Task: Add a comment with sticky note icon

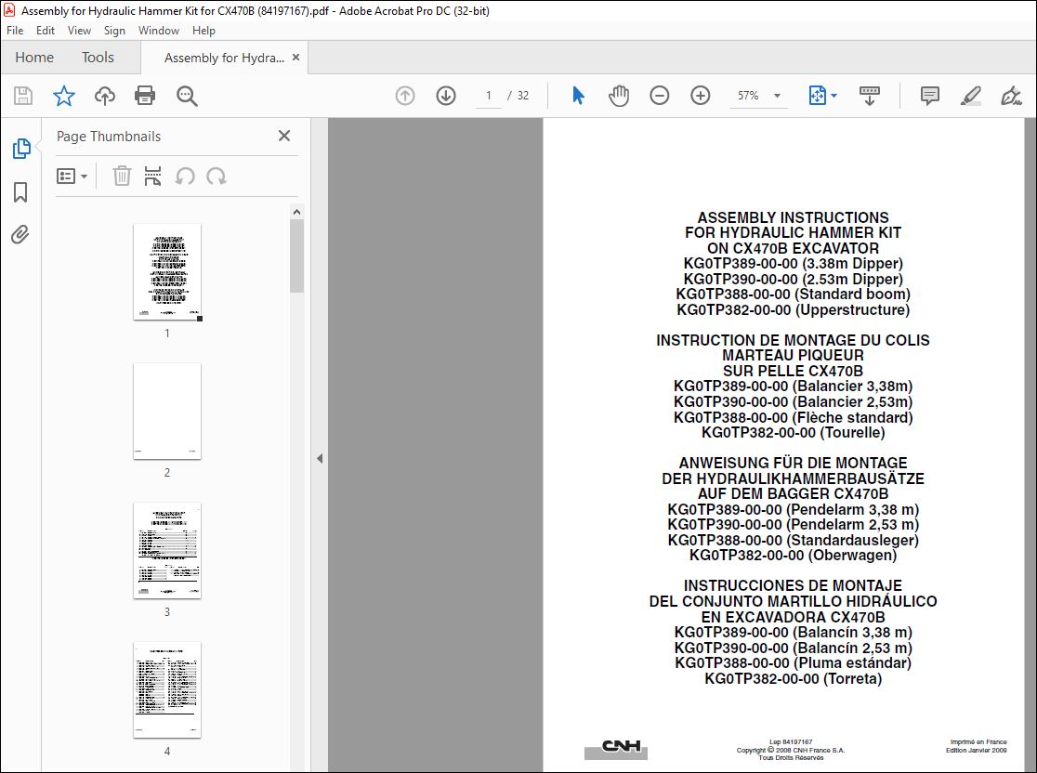Action: click(x=930, y=96)
